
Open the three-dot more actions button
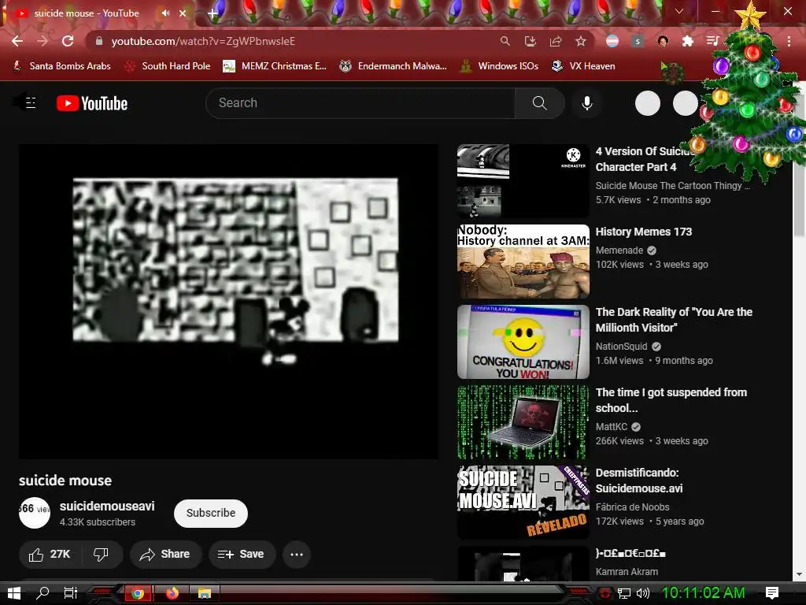coord(297,554)
